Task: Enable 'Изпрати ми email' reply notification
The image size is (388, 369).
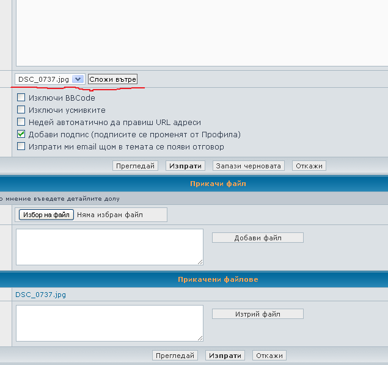Action: point(21,146)
